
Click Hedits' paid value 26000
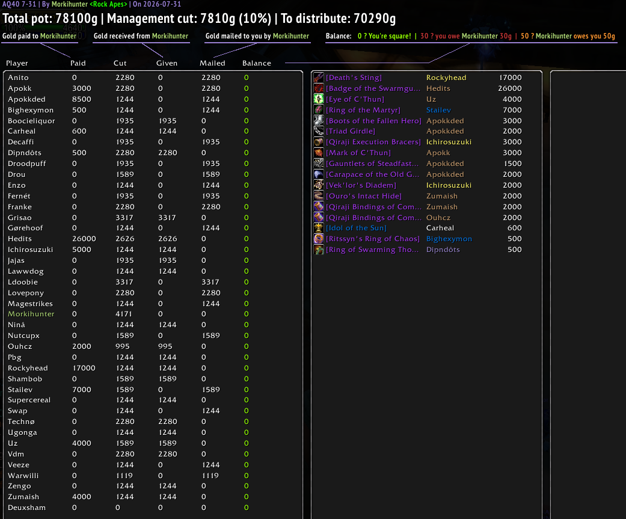(x=84, y=239)
